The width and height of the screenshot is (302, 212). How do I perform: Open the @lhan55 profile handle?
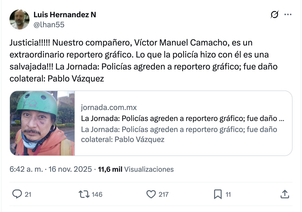(49, 24)
